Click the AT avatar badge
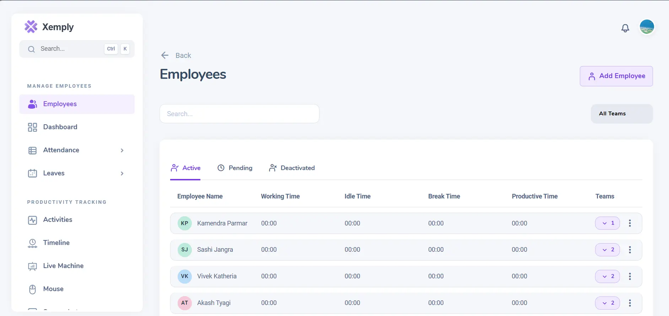The image size is (669, 316). pyautogui.click(x=185, y=303)
